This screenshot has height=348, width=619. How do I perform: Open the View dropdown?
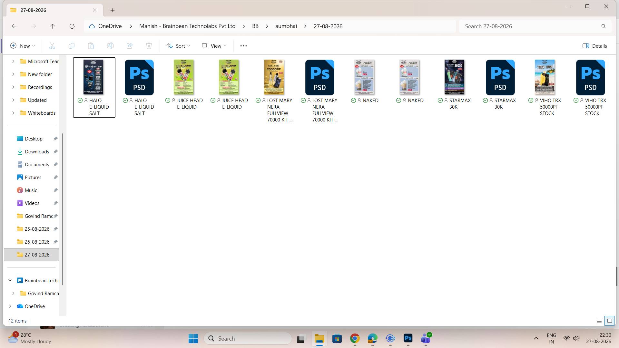[214, 46]
